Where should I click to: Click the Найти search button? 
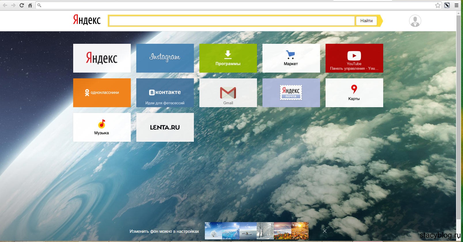click(x=366, y=21)
